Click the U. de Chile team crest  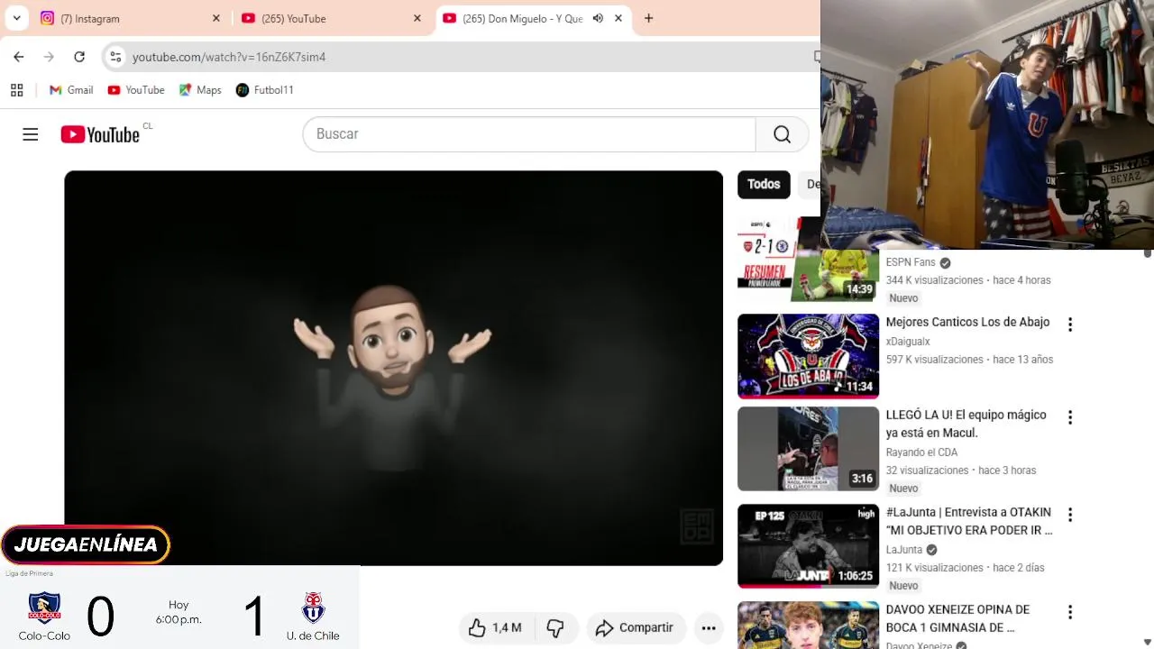click(313, 608)
